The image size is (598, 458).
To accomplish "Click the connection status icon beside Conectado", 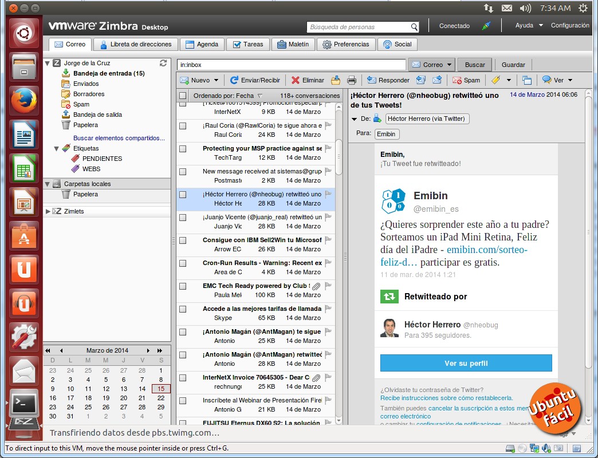I will coord(486,26).
